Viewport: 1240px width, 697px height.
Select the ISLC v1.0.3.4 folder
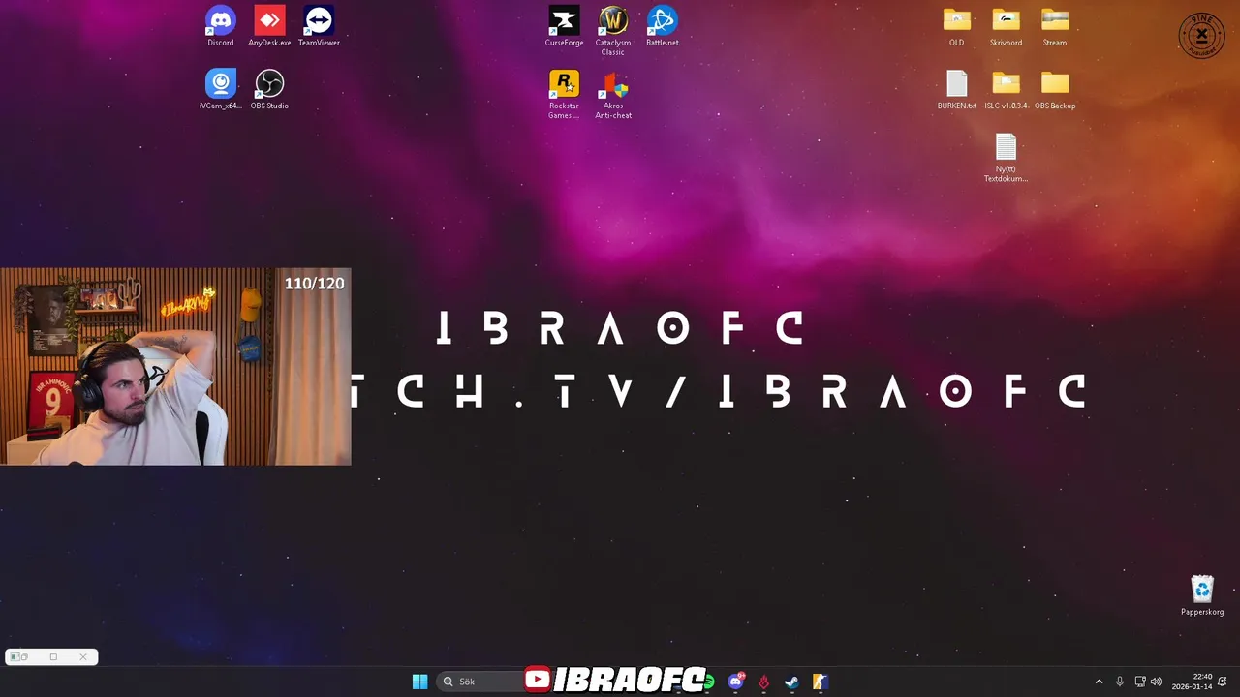pyautogui.click(x=1006, y=89)
